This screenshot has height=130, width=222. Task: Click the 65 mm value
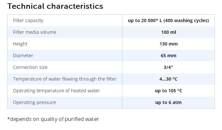point(169,56)
